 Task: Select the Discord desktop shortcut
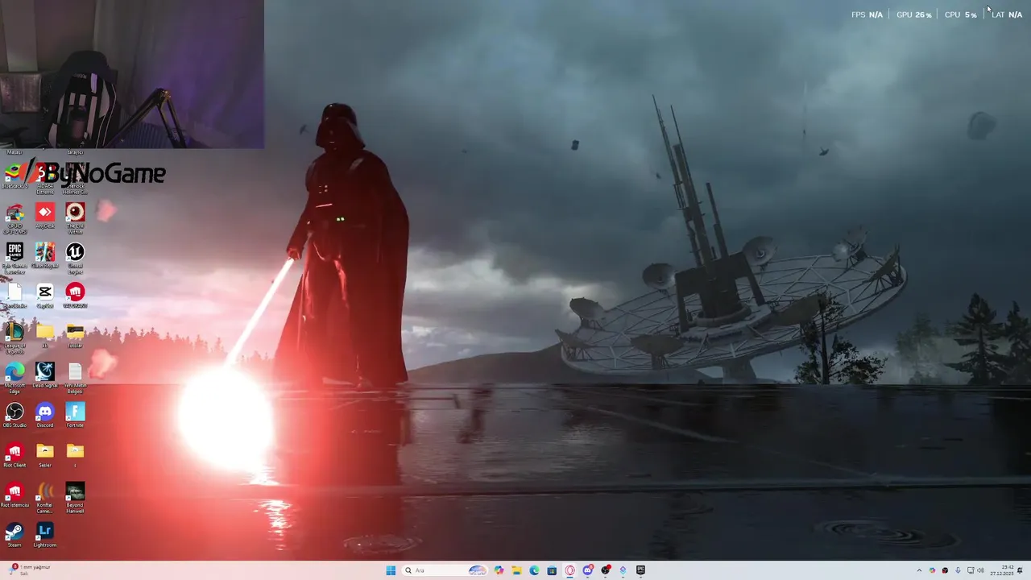[x=45, y=415]
